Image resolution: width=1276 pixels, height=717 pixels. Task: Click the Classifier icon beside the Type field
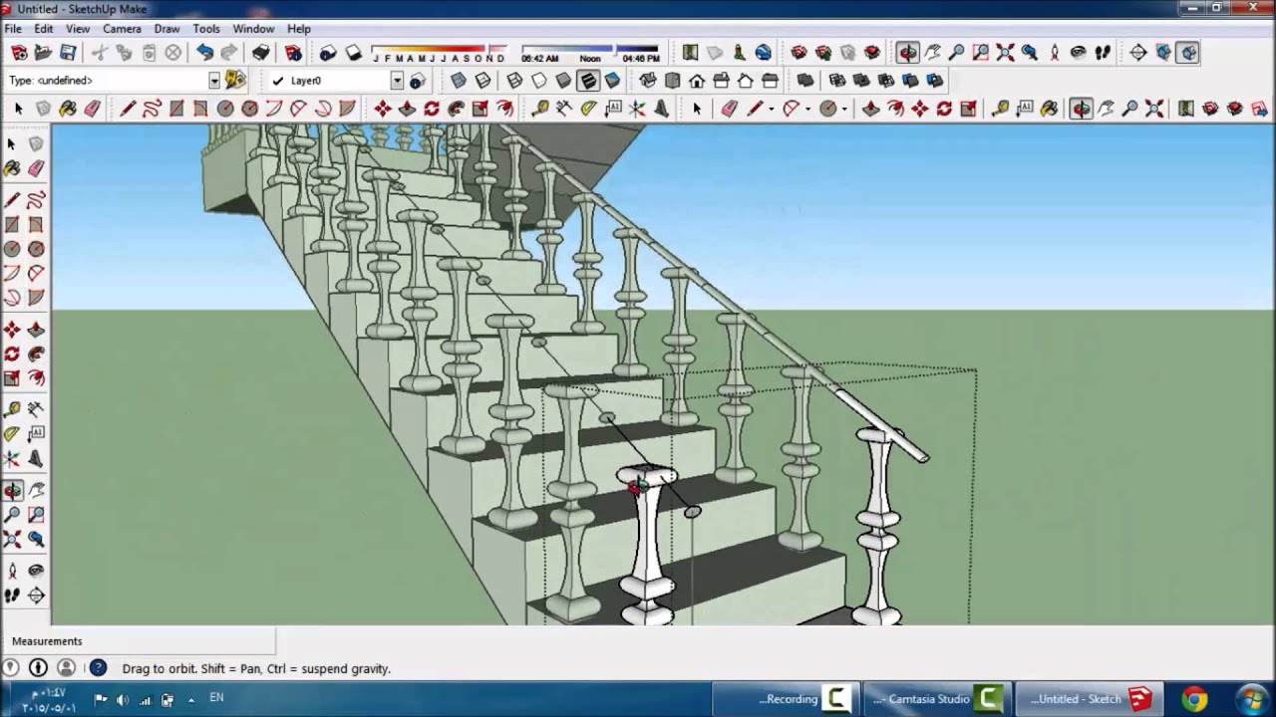click(x=235, y=81)
